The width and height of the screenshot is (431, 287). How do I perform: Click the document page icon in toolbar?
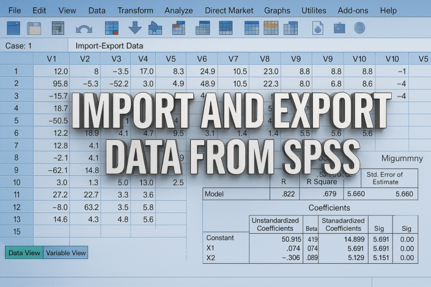point(318,28)
